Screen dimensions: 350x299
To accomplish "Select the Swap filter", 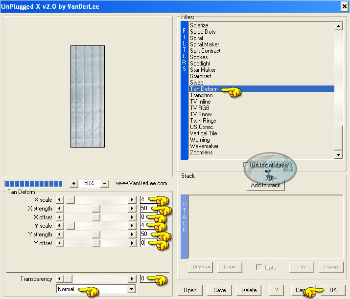I will (197, 83).
